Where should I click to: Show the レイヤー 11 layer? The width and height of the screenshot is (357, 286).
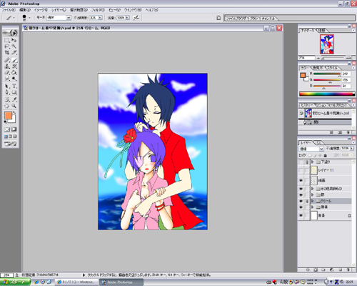pos(301,170)
